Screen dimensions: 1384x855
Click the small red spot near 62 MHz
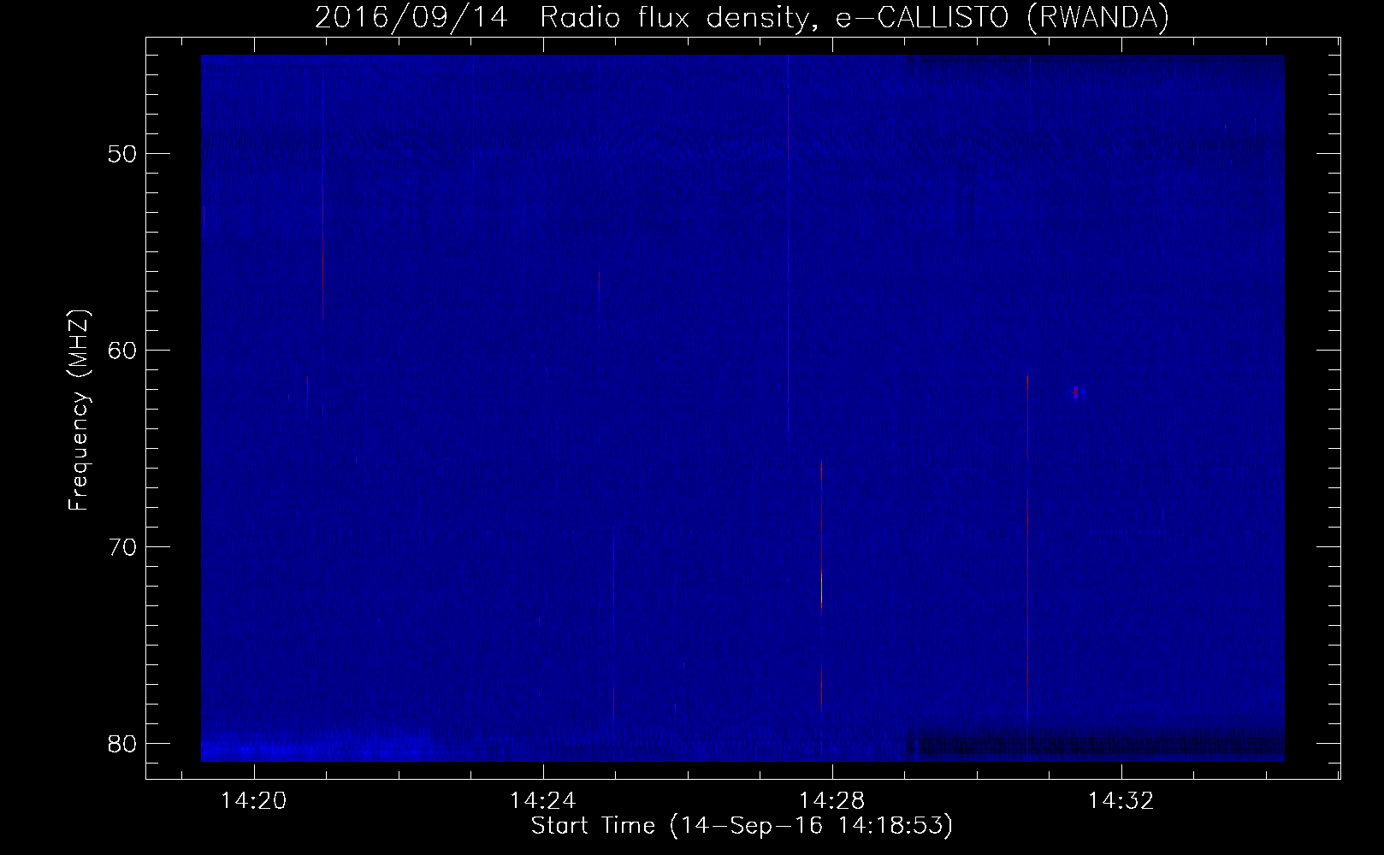click(1076, 392)
